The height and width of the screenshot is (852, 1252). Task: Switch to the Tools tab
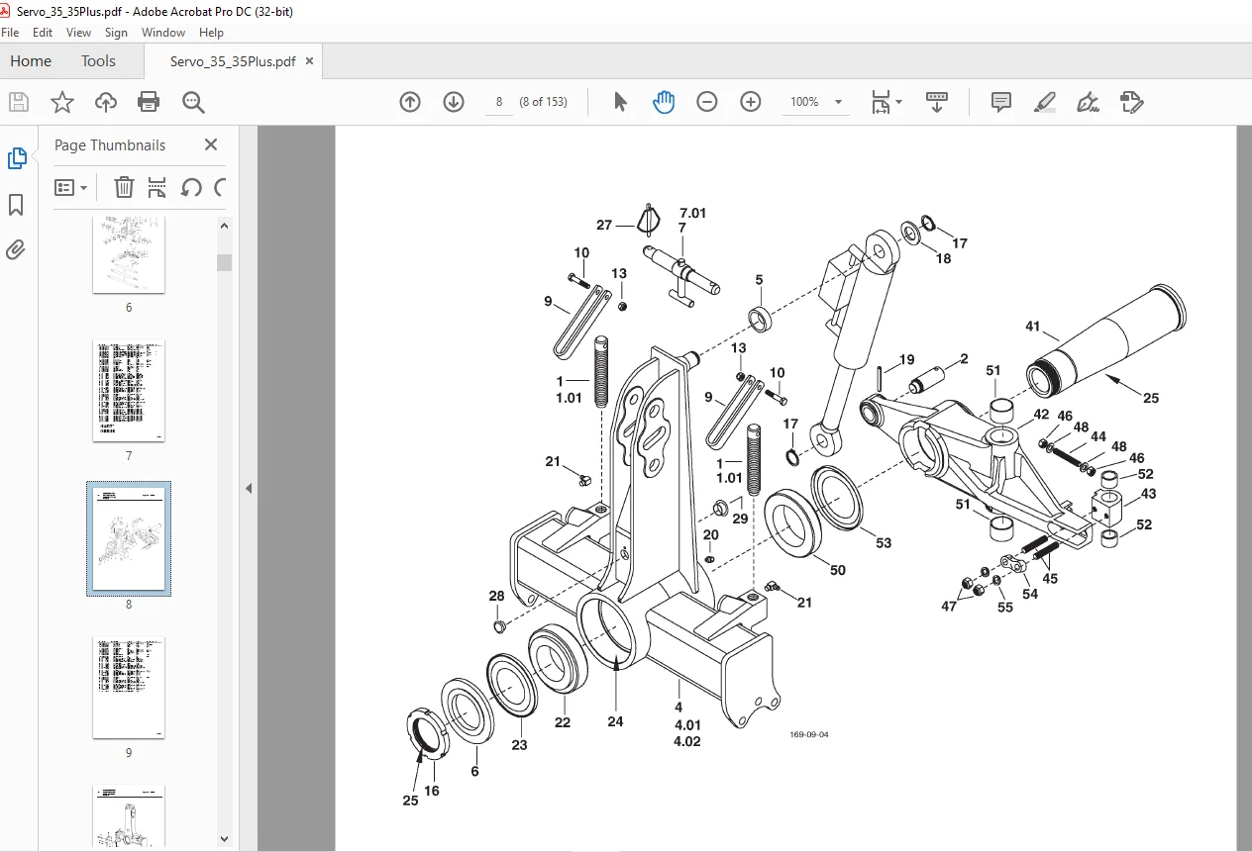pyautogui.click(x=98, y=61)
